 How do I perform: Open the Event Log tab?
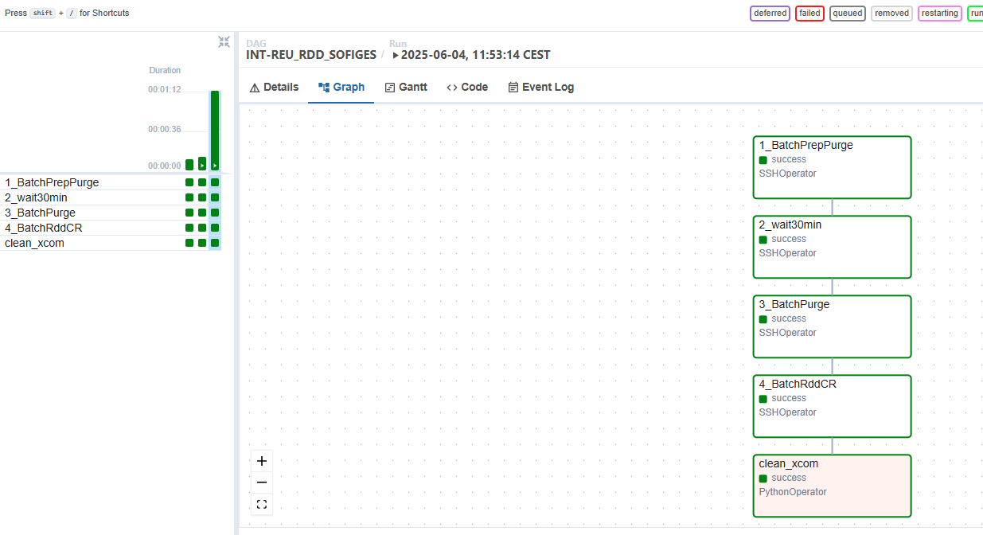pos(541,88)
